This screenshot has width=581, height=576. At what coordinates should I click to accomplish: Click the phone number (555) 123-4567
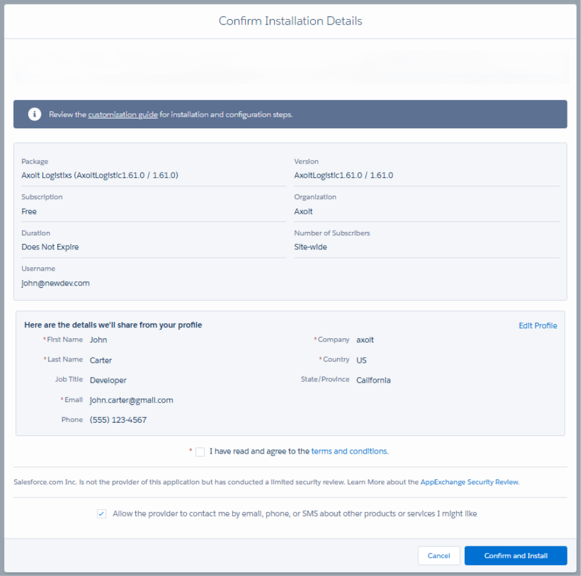coord(118,420)
